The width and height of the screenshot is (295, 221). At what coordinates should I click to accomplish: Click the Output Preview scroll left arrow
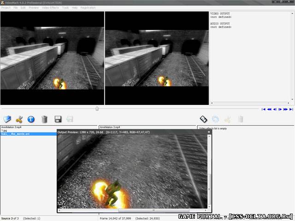pyautogui.click(x=59, y=210)
